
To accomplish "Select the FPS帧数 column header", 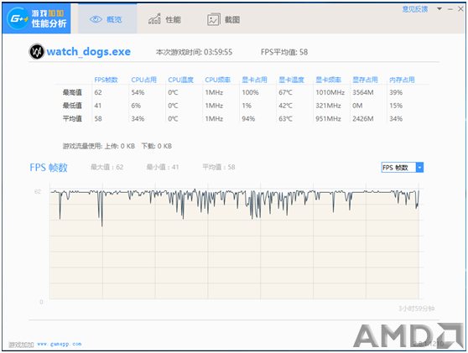I will [106, 80].
